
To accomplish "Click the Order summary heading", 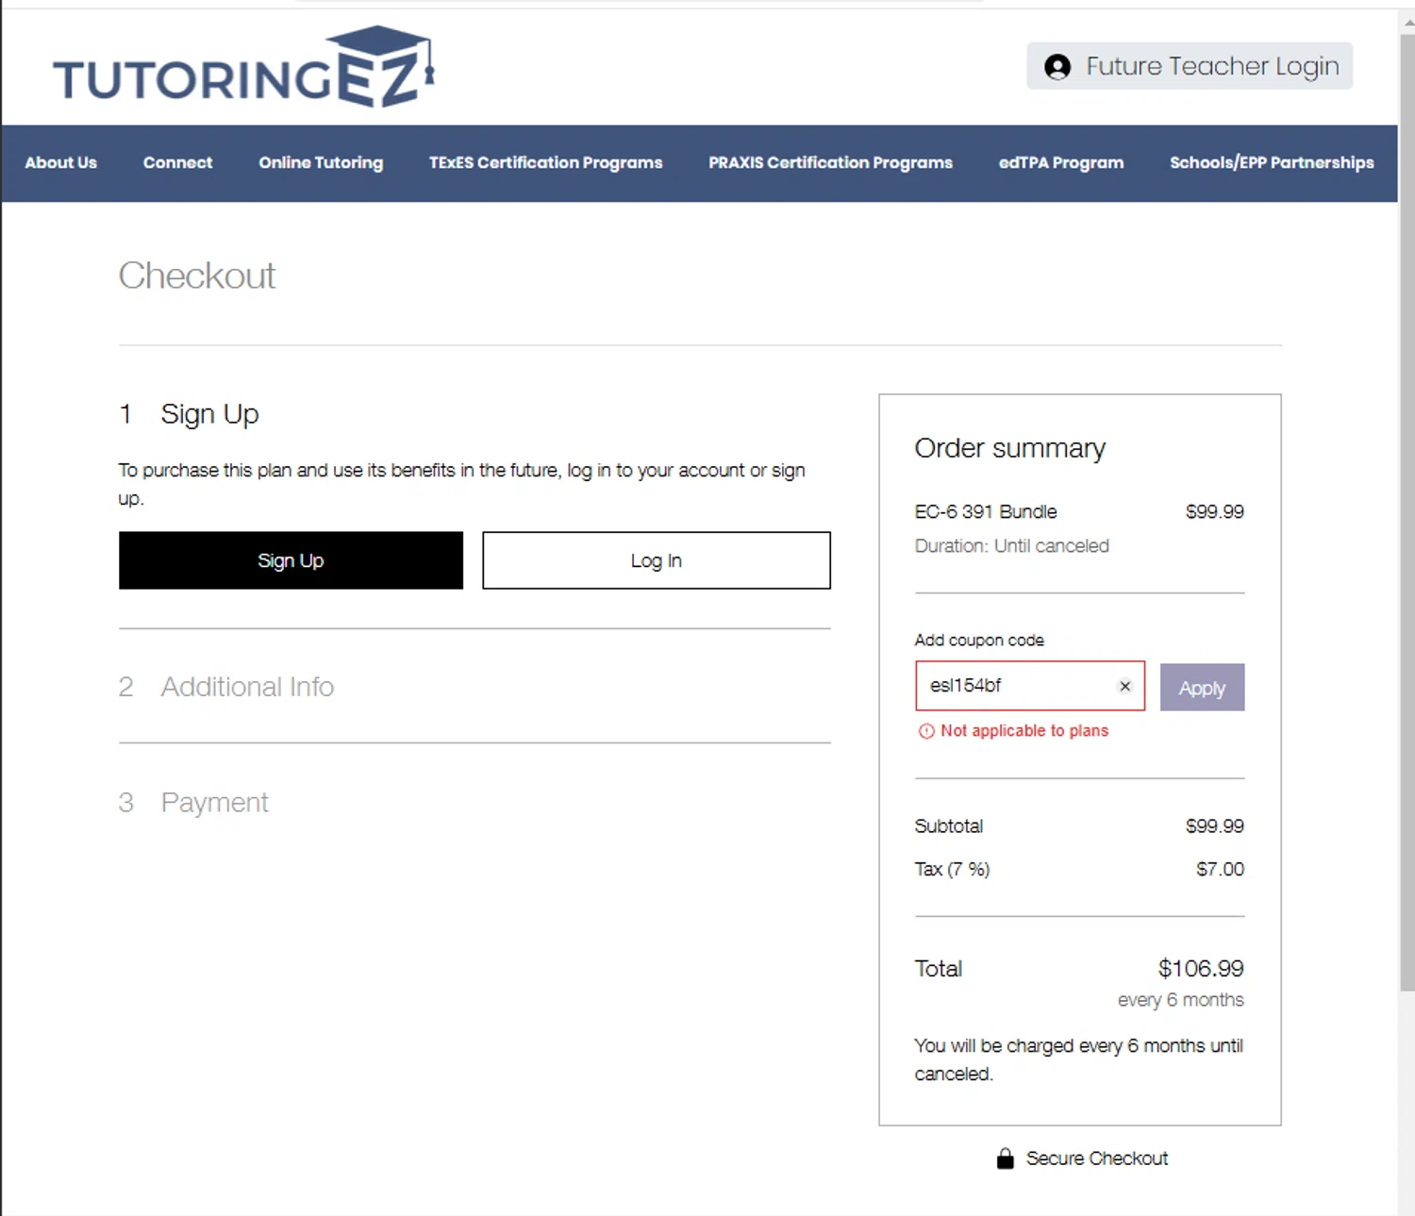I will click(1009, 448).
